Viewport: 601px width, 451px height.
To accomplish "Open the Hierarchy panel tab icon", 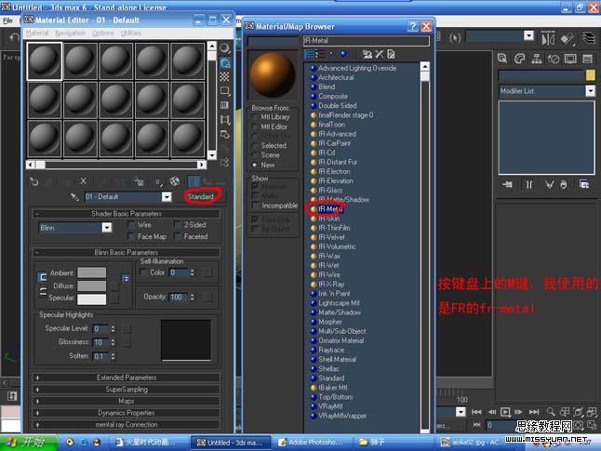I will 537,59.
